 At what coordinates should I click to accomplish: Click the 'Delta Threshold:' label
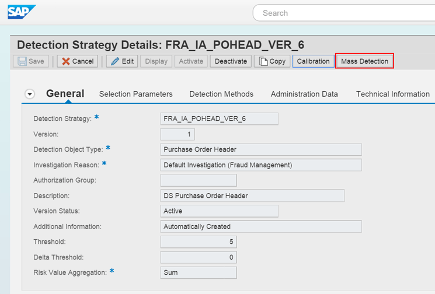(58, 257)
